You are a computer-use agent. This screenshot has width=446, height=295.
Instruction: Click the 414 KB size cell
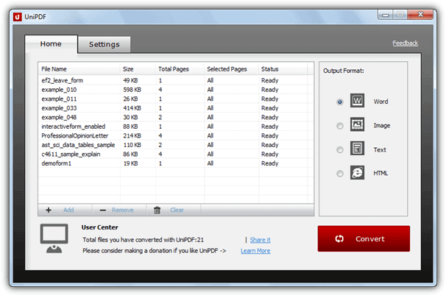(132, 108)
